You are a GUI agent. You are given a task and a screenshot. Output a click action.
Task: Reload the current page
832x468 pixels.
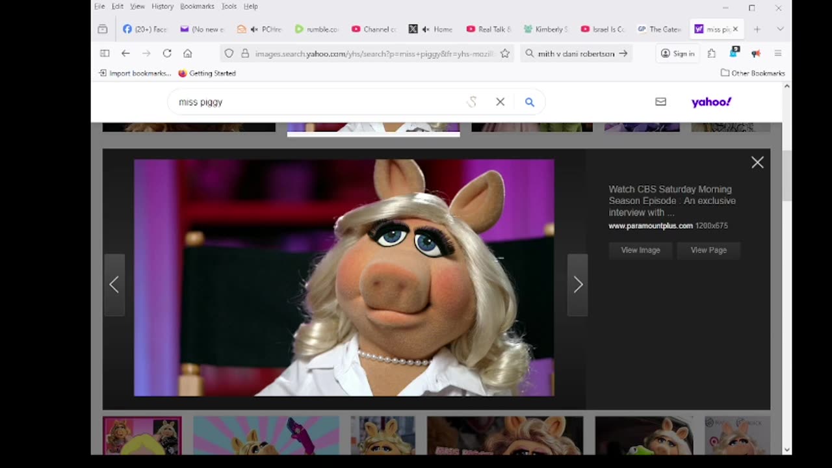click(x=167, y=53)
